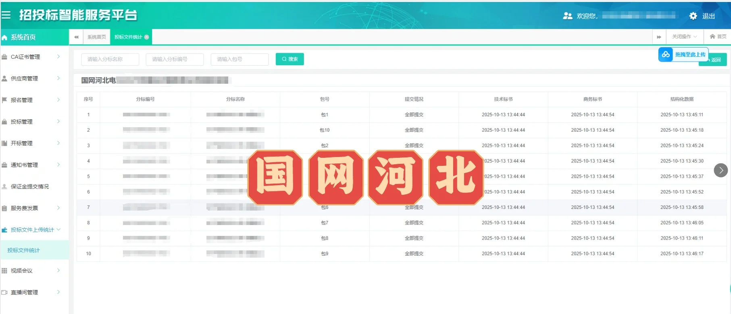Click the 供应商管理 person icon
Image resolution: width=731 pixels, height=314 pixels.
4,78
